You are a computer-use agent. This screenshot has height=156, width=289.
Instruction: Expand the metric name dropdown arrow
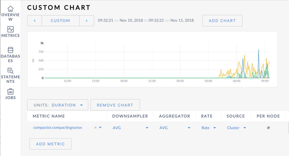click(100, 128)
